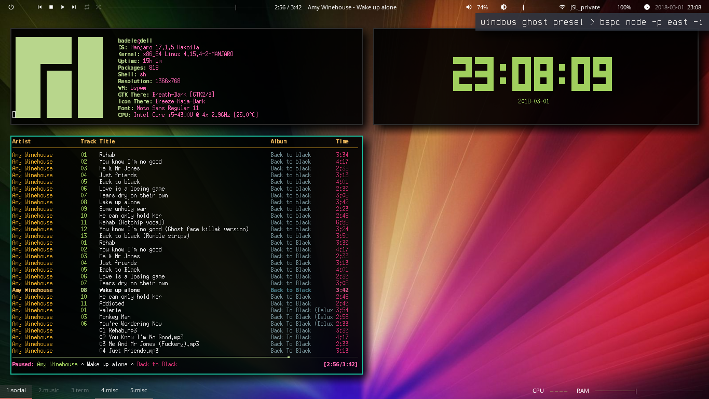Viewport: 709px width, 399px height.
Task: Skip to the previous track
Action: pos(39,7)
